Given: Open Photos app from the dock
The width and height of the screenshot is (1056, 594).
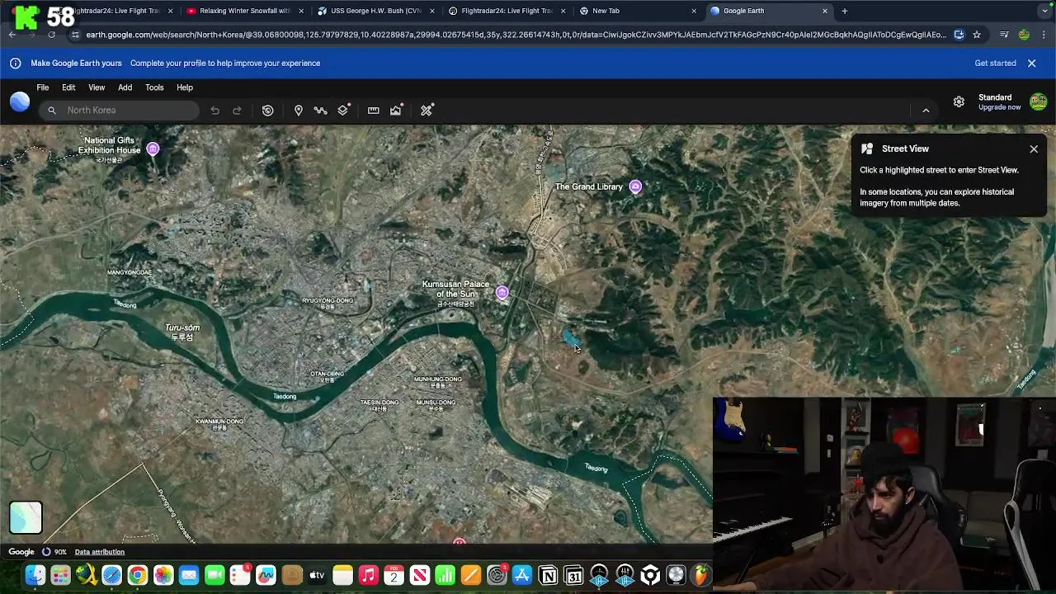Looking at the screenshot, I should (x=163, y=575).
